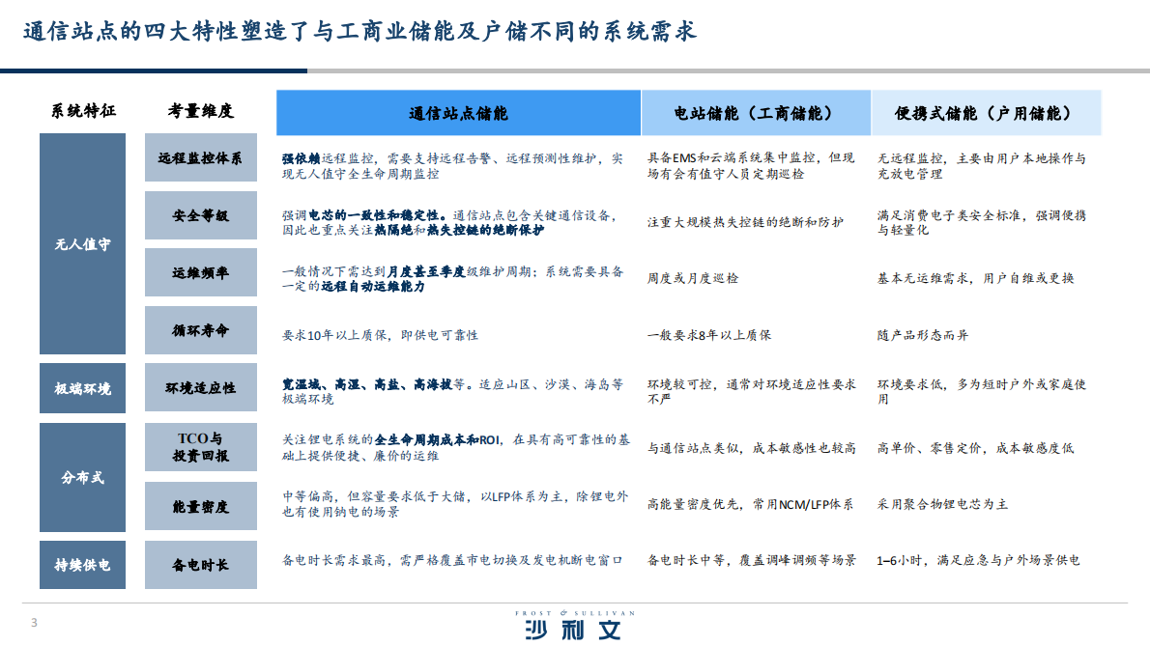Click the Frost & Sullivan 沙利文 logo
The width and height of the screenshot is (1150, 646).
click(575, 625)
